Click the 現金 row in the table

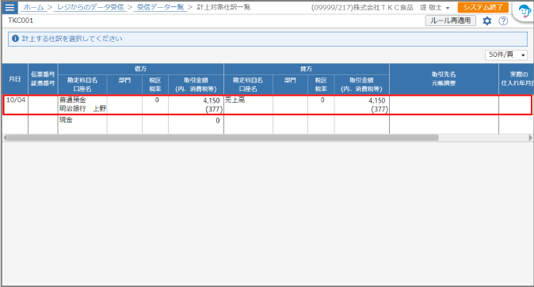(x=267, y=124)
